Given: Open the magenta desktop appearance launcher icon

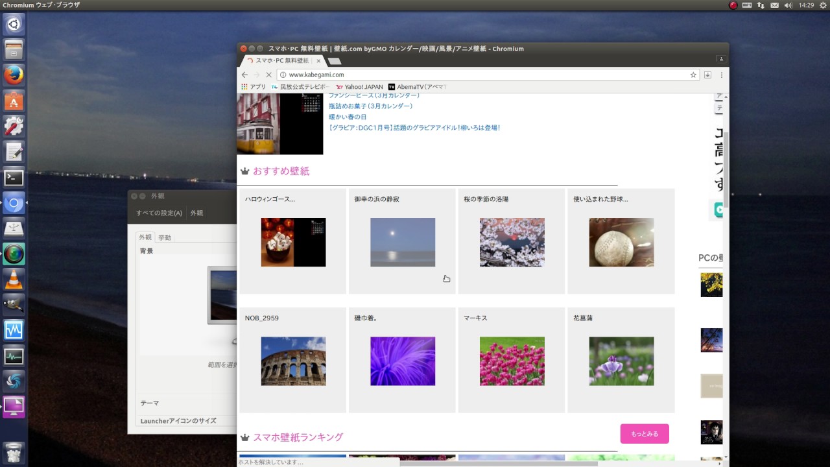Looking at the screenshot, I should pyautogui.click(x=14, y=407).
